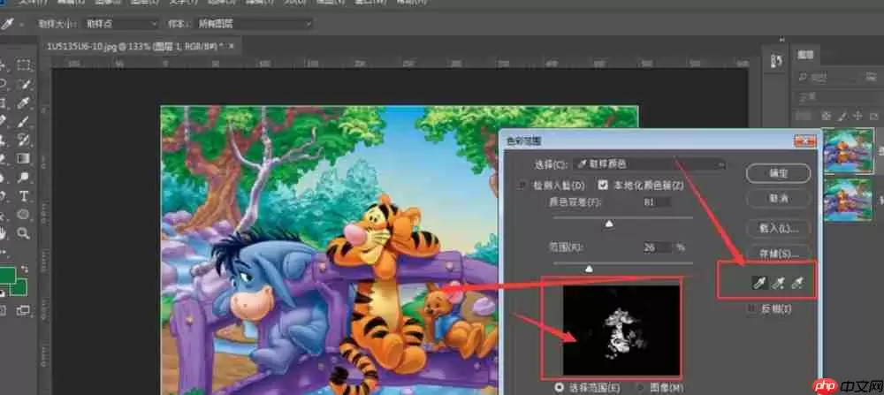
Task: Collapse the right panels with double arrow
Action: (x=782, y=40)
